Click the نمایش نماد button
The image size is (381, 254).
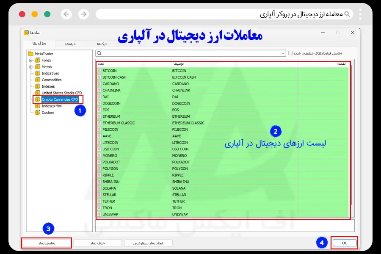[x=47, y=243]
